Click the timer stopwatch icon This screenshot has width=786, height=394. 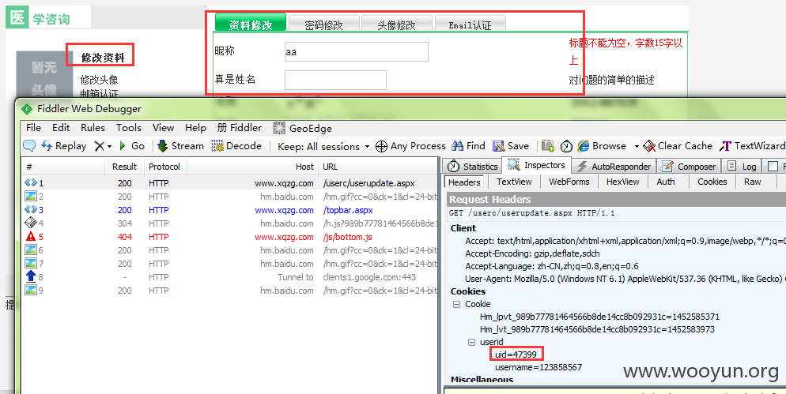[566, 146]
